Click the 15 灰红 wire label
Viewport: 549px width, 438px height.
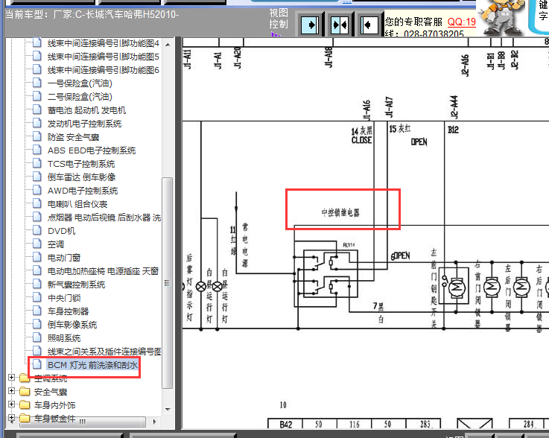pyautogui.click(x=400, y=129)
